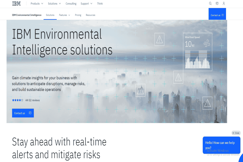The image size is (243, 162).
Task: Expand the Support dropdown menu
Action: click(86, 4)
